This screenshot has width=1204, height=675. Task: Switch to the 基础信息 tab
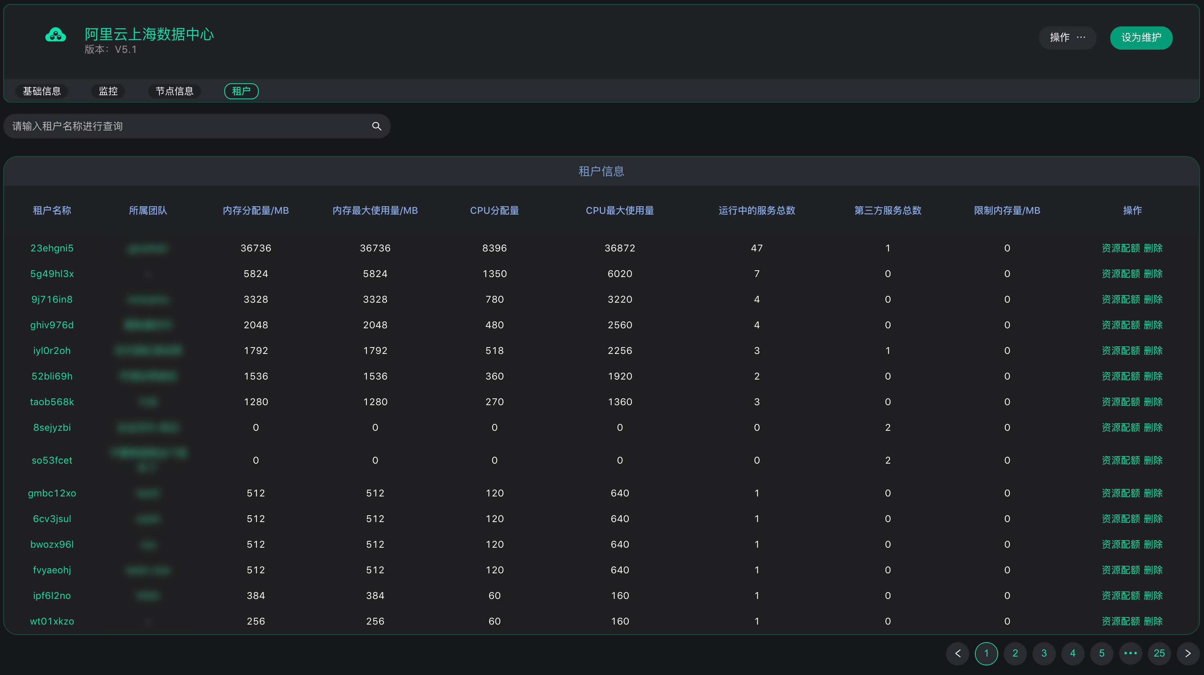[42, 91]
